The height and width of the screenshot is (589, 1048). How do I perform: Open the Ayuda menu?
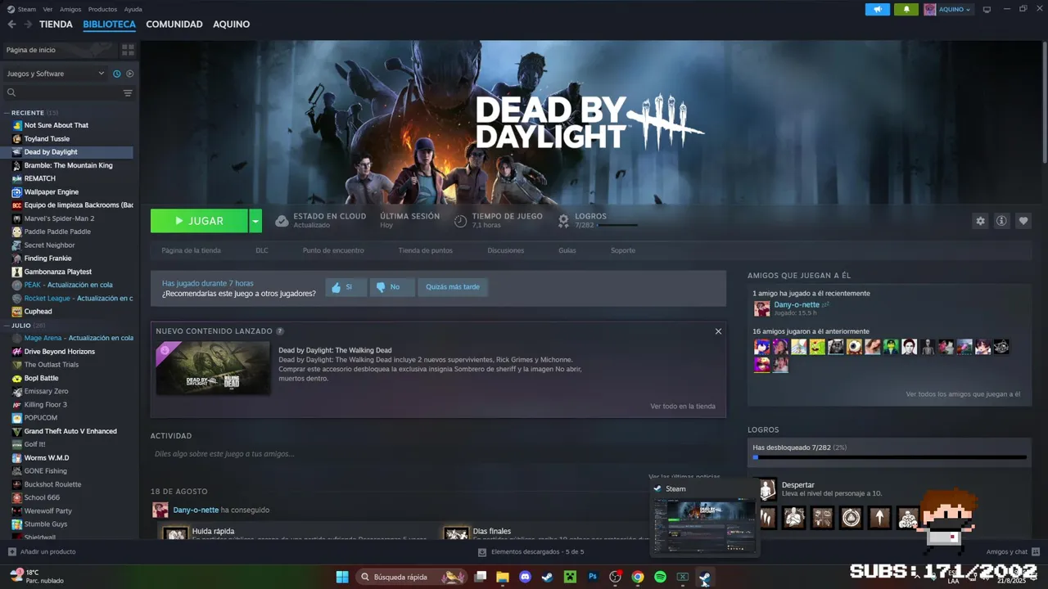tap(133, 9)
